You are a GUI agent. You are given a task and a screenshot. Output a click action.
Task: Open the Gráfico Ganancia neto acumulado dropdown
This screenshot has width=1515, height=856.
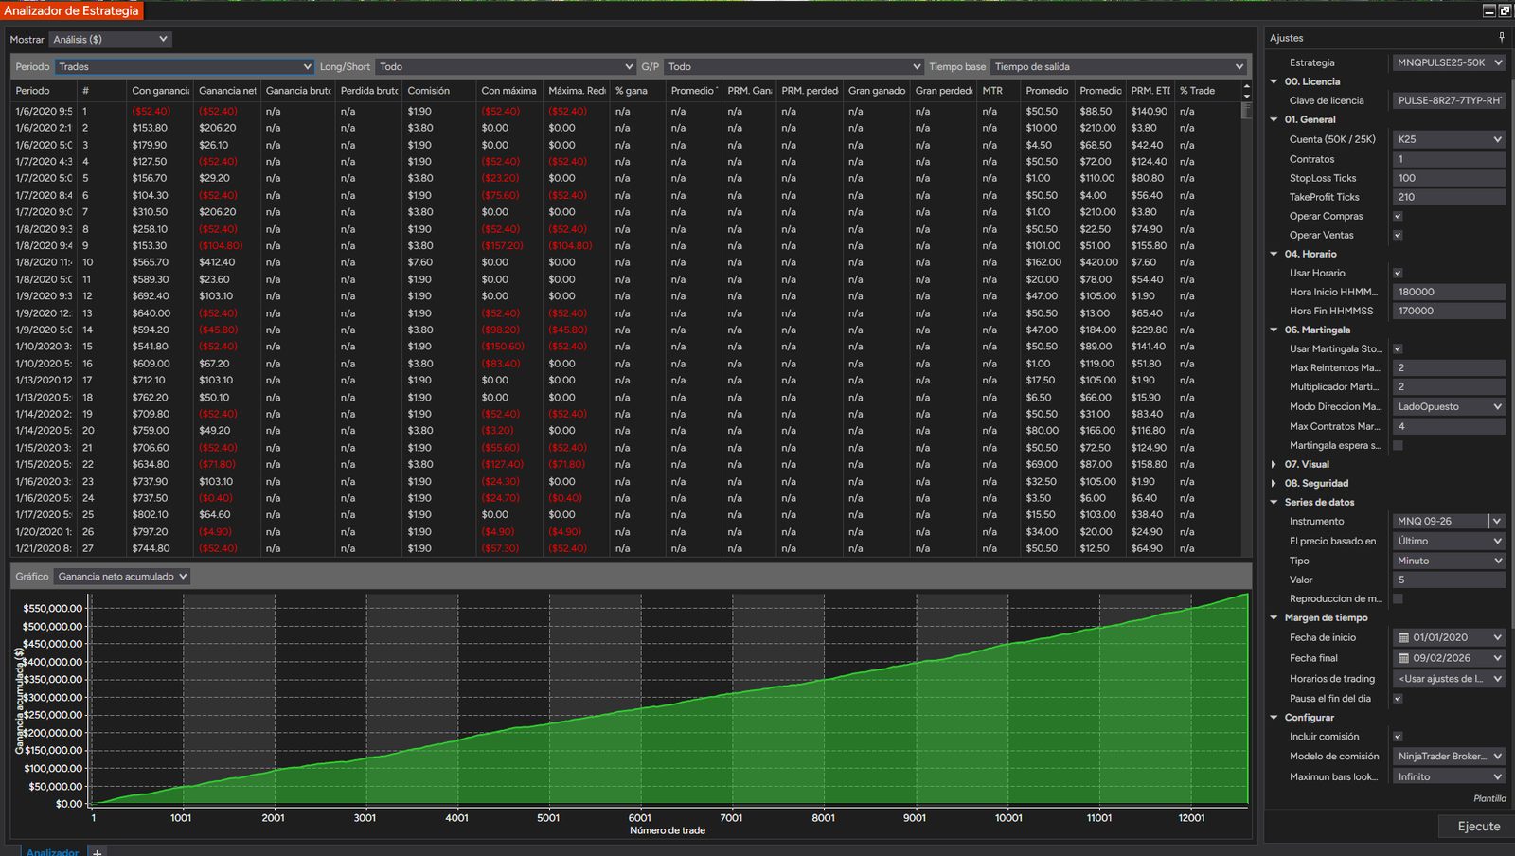(122, 576)
